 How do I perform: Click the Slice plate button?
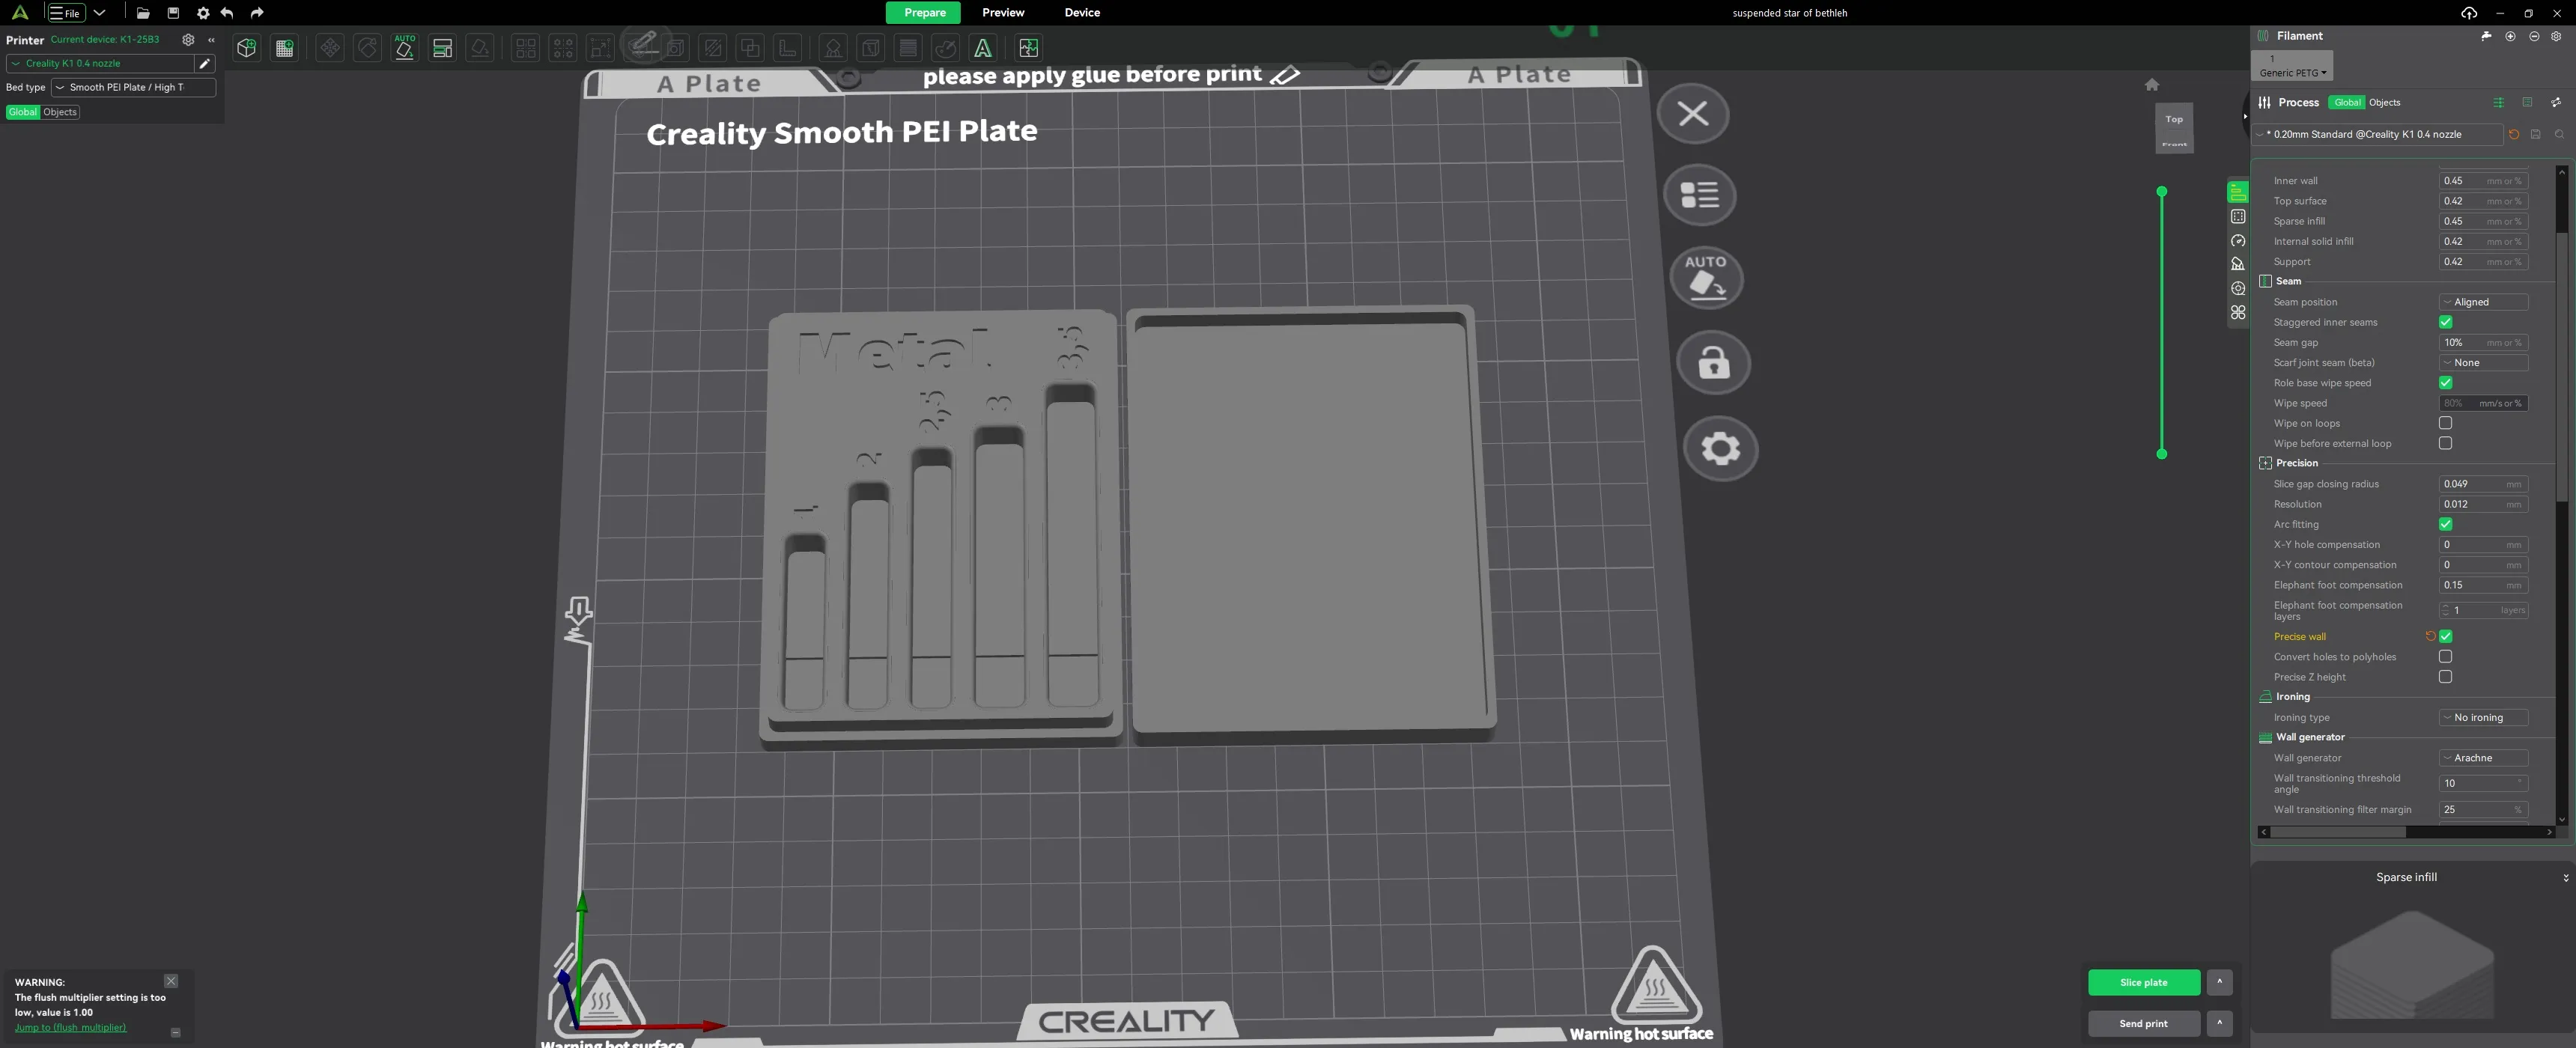point(2143,982)
